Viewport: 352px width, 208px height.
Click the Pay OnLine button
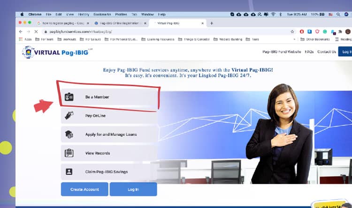point(109,115)
